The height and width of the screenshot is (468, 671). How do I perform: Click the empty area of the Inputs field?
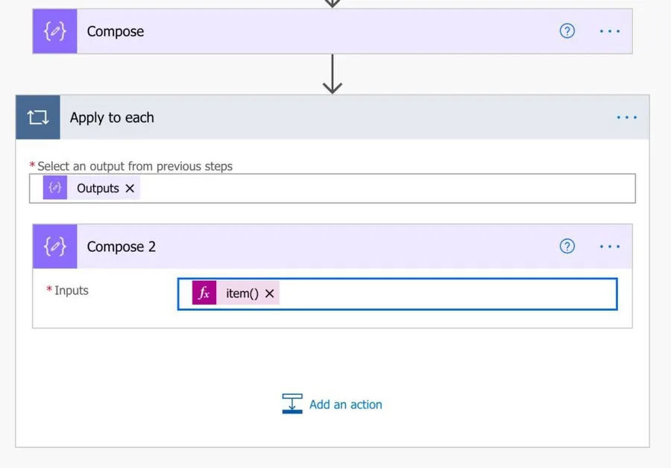[x=447, y=294]
